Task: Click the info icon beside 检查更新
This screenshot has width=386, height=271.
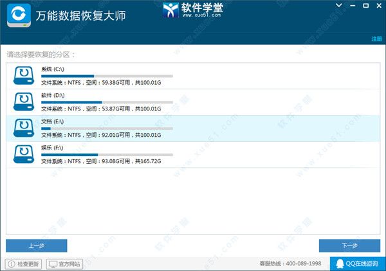Action: (x=10, y=264)
